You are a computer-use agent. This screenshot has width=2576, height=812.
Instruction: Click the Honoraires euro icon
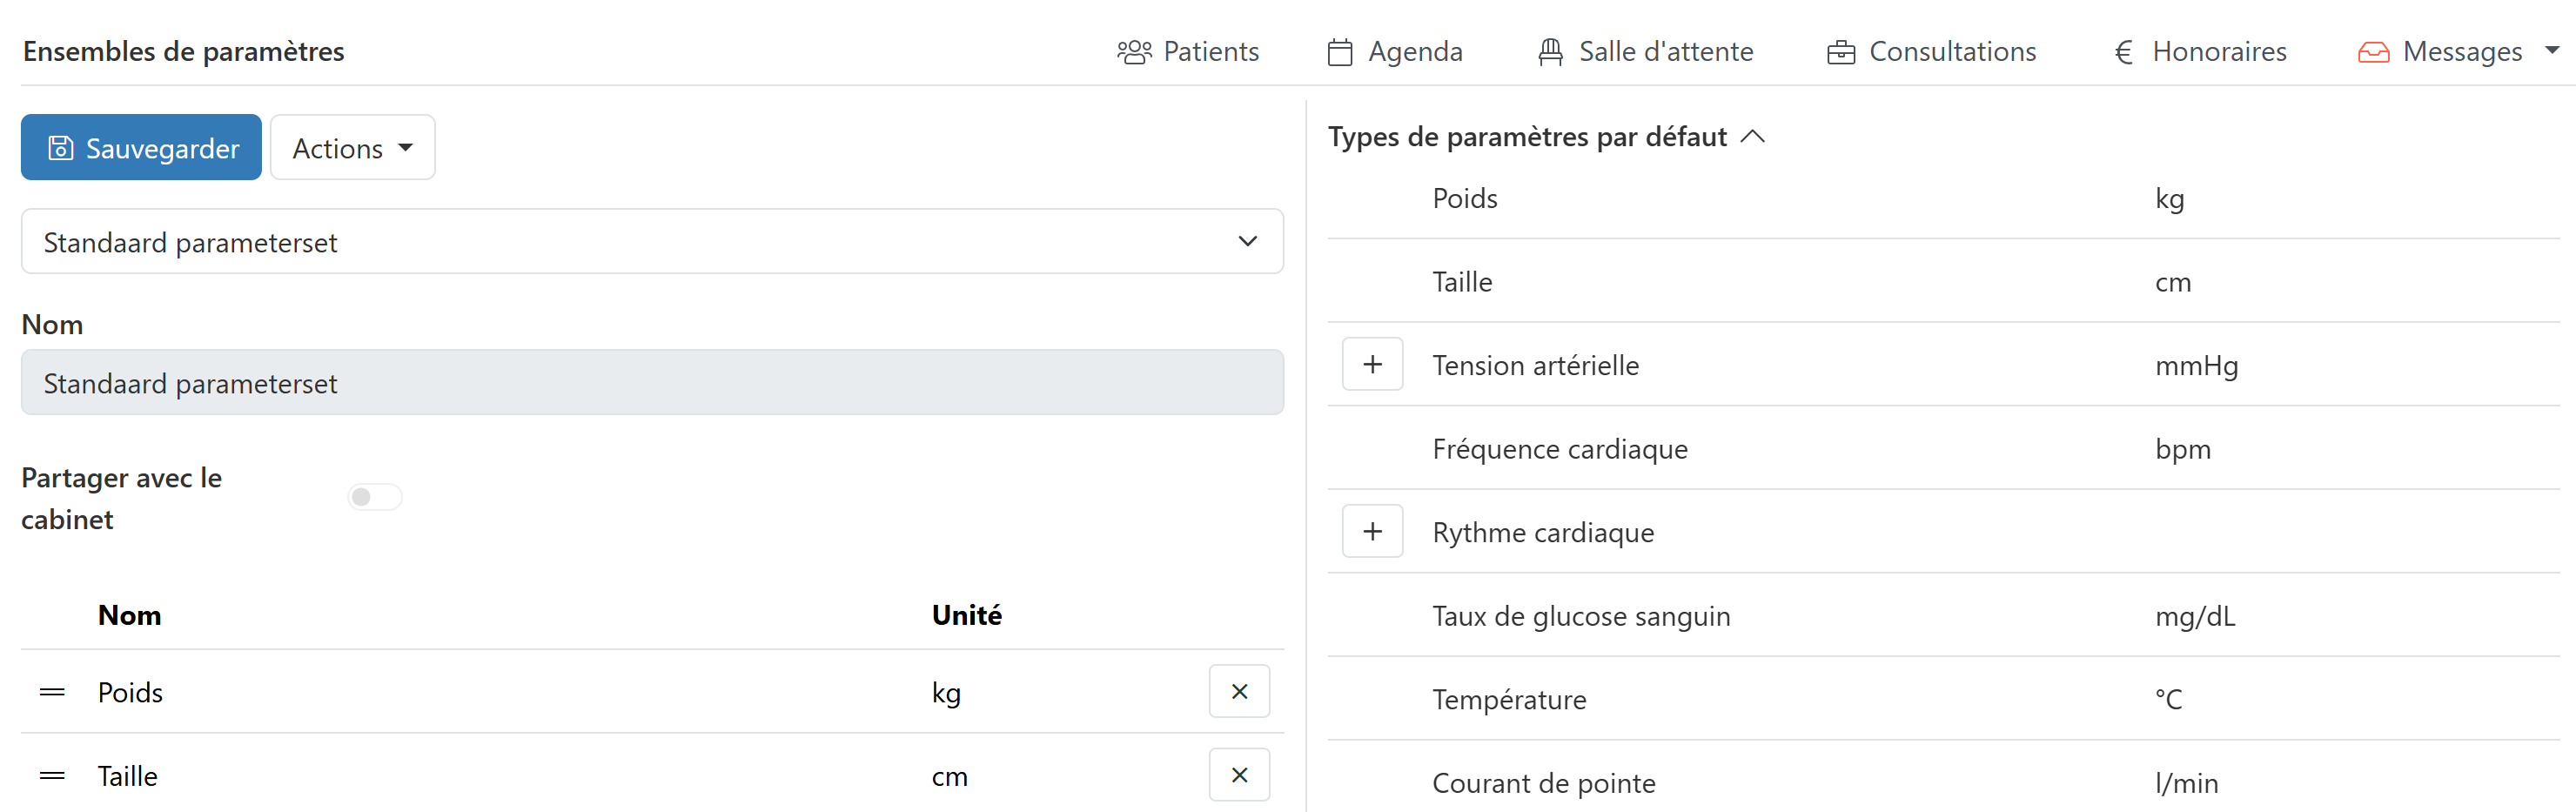2124,52
